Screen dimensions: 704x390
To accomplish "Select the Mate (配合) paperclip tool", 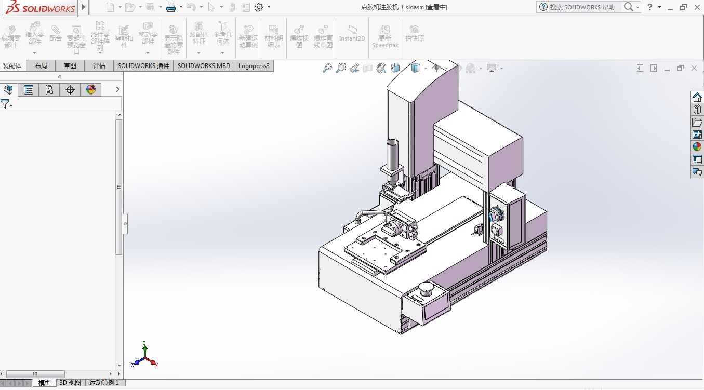I will click(55, 33).
